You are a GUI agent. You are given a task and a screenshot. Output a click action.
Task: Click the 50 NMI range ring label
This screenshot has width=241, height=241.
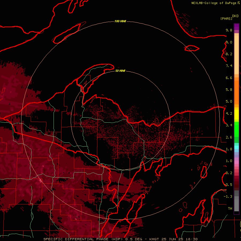point(120,71)
